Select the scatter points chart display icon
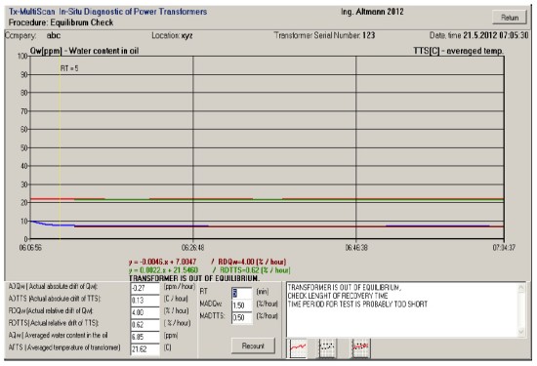537x366 pixels. (327, 347)
